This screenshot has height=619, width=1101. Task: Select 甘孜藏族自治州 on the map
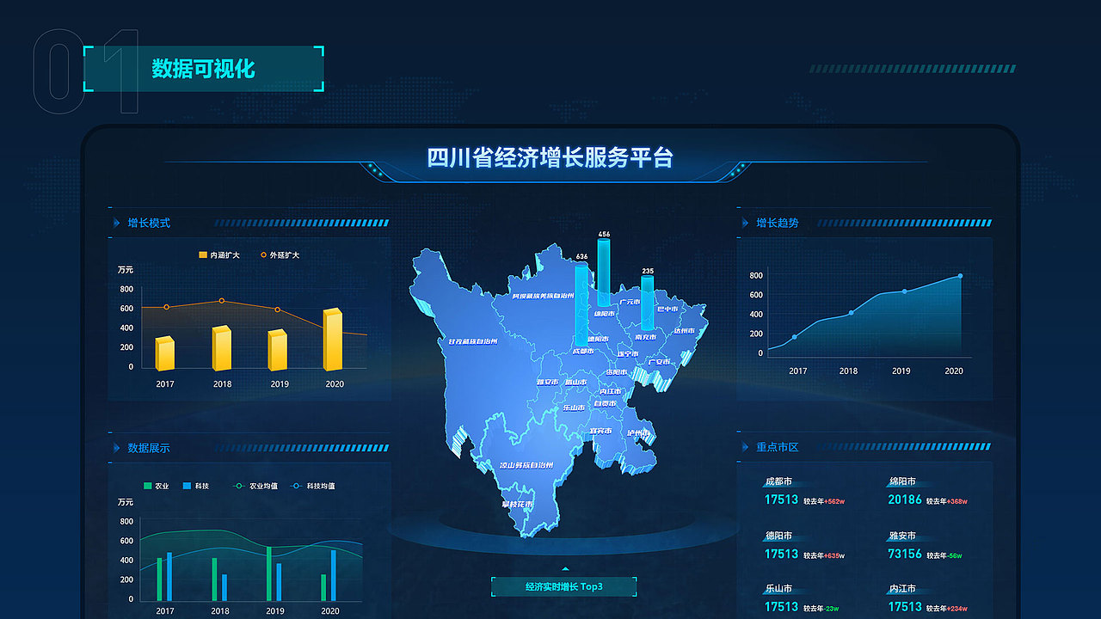[x=473, y=341]
